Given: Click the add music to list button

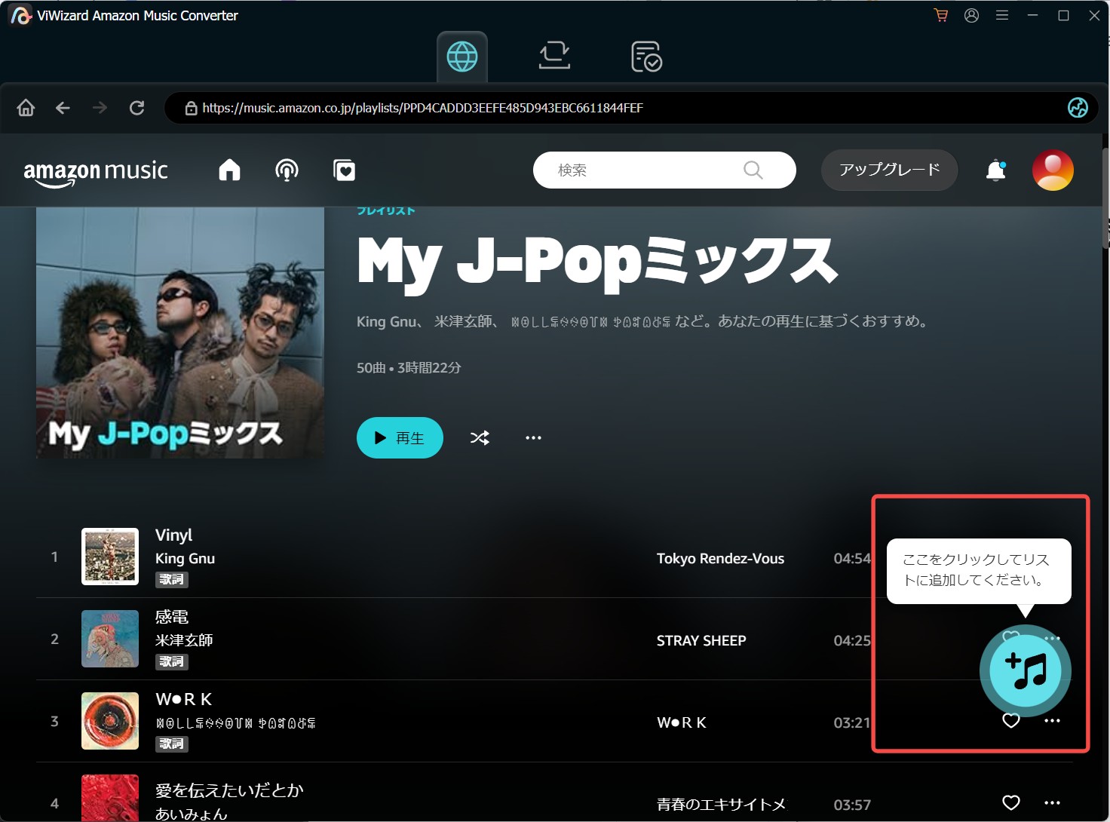Looking at the screenshot, I should [1025, 670].
